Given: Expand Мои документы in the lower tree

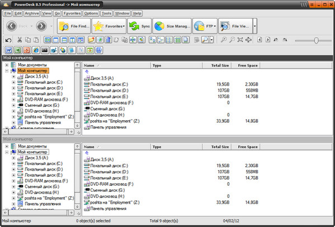Looking at the screenshot, I should [7, 146].
